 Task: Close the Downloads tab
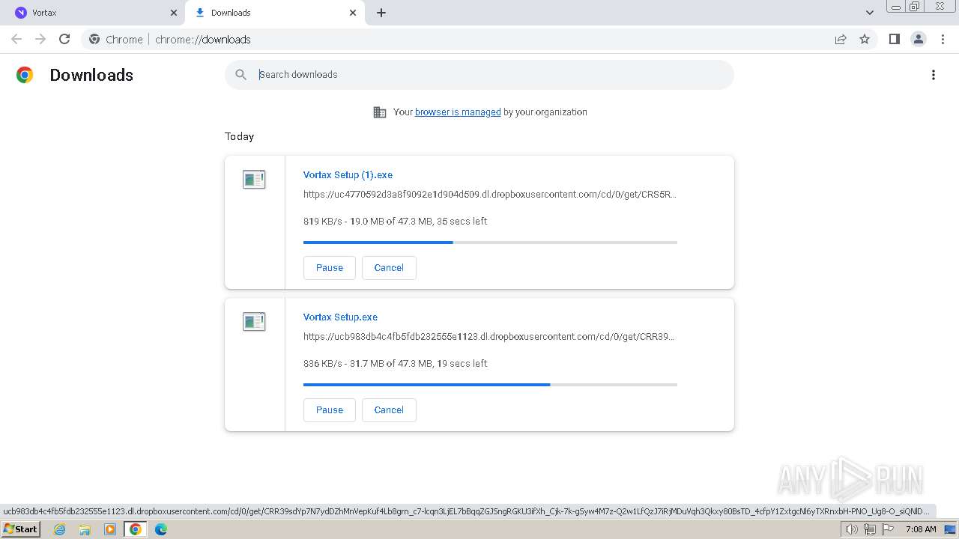pyautogui.click(x=353, y=13)
